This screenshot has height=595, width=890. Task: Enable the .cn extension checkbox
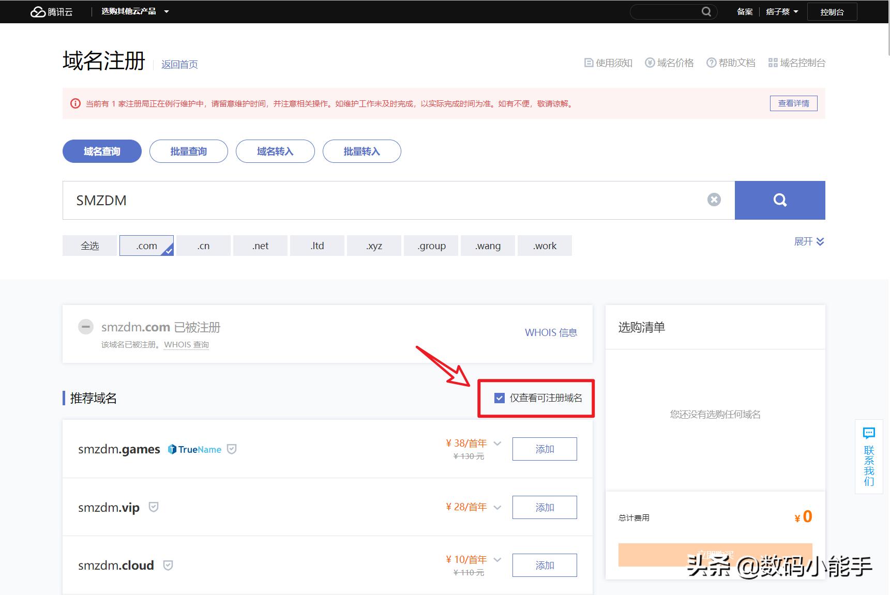203,246
